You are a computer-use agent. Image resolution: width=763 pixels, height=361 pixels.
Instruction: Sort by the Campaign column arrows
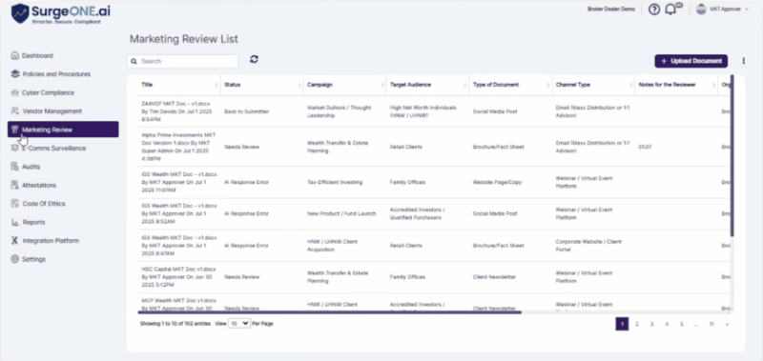[x=382, y=85]
